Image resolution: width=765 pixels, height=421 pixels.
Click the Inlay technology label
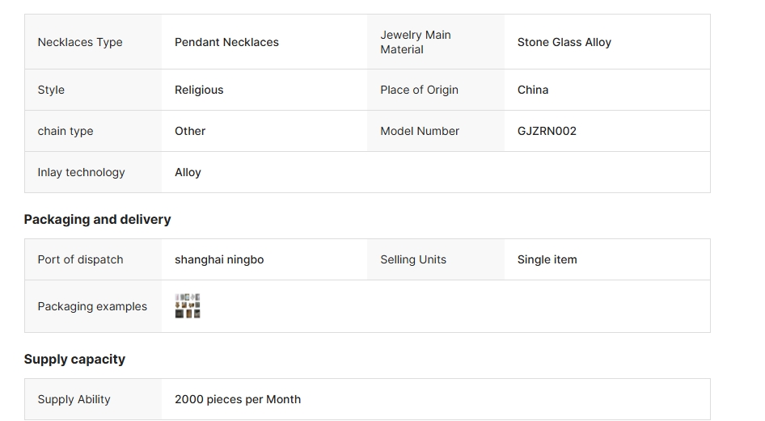(81, 172)
